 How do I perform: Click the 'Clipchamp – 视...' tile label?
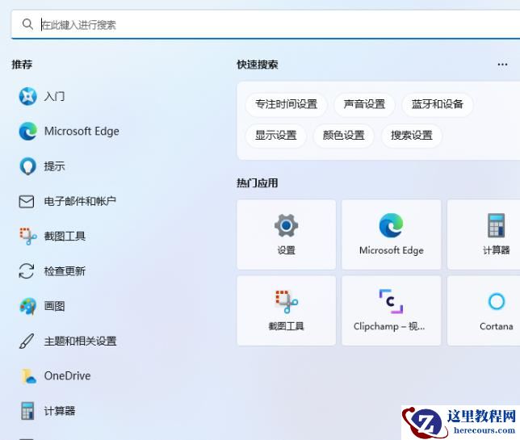[389, 327]
